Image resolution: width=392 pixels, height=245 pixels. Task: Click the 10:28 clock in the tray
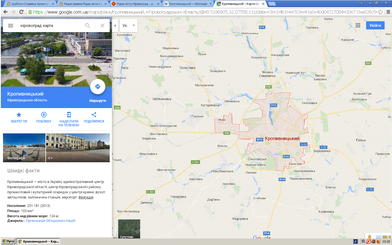click(x=386, y=241)
